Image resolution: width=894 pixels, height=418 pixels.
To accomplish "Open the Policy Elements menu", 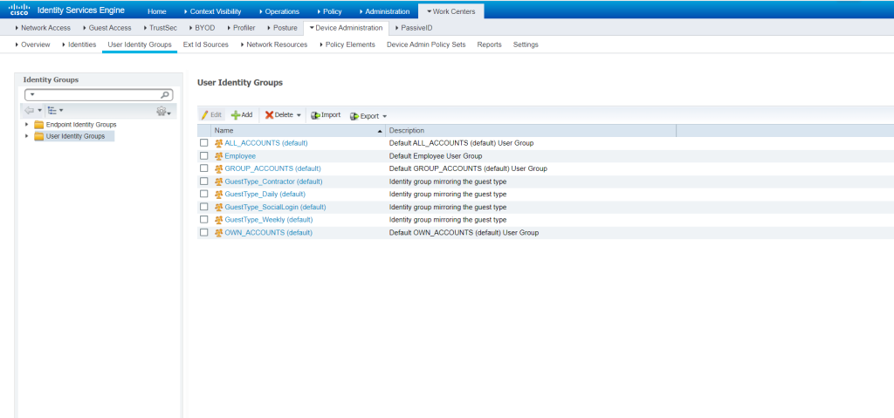I will tap(347, 45).
